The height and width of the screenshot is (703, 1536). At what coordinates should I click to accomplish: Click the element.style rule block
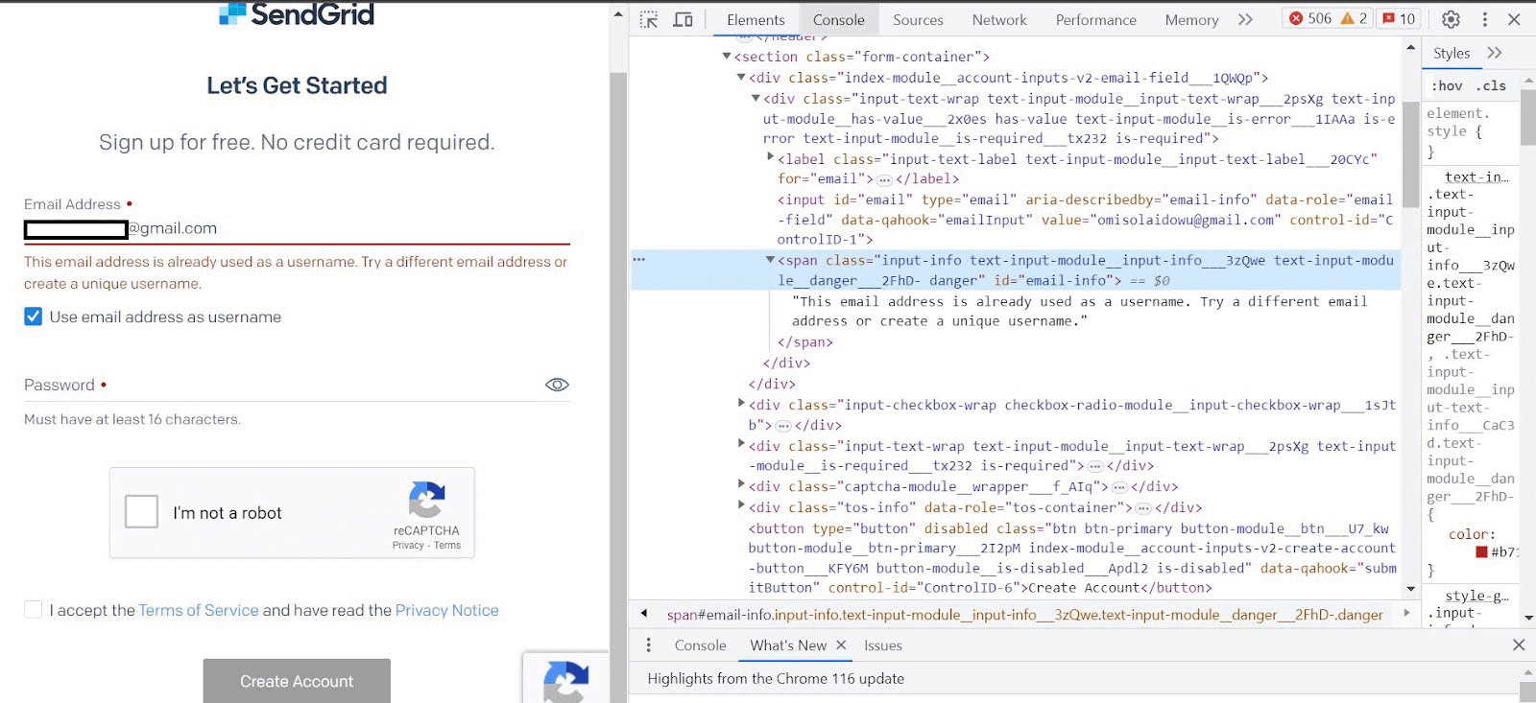point(1470,132)
